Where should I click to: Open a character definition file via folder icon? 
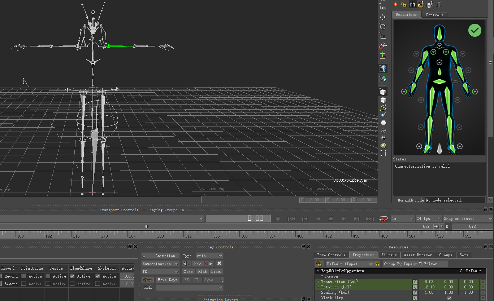point(421,4)
